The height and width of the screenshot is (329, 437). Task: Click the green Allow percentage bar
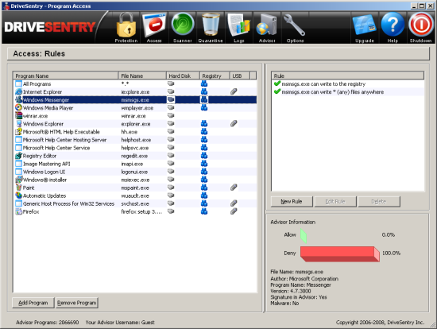pyautogui.click(x=304, y=236)
